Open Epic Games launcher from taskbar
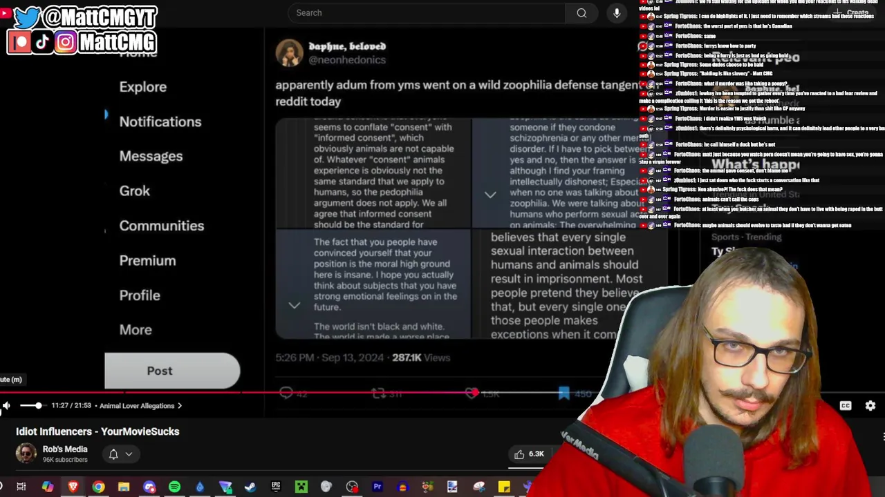This screenshot has width=885, height=497. point(276,487)
